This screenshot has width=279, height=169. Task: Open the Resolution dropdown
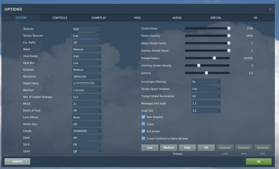(86, 76)
